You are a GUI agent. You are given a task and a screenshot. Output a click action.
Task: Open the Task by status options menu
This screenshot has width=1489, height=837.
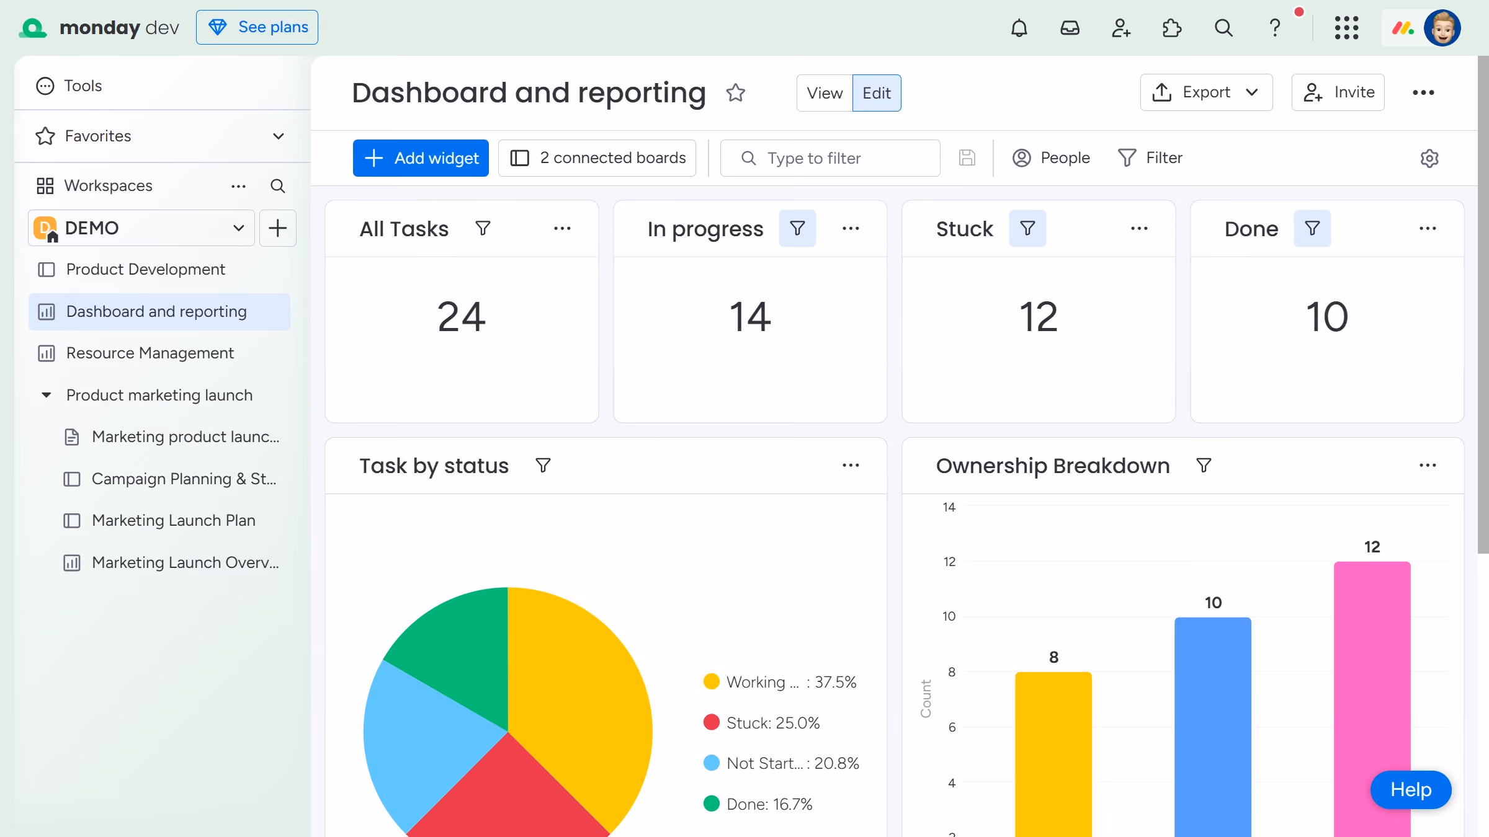tap(851, 466)
